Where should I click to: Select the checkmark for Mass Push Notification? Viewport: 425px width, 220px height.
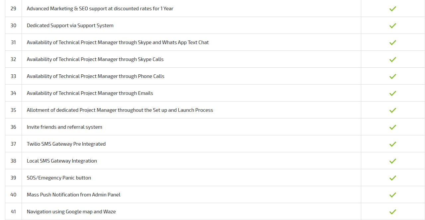(393, 195)
